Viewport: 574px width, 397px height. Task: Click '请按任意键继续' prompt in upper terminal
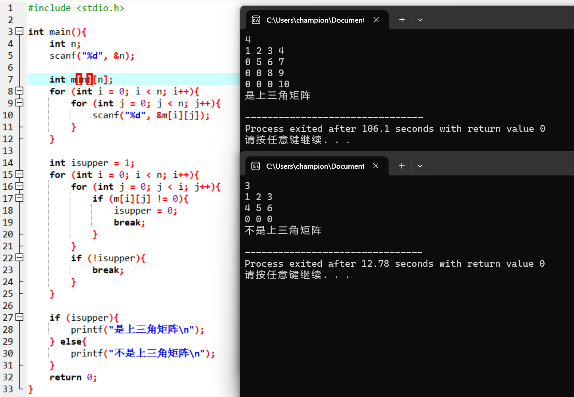click(283, 140)
